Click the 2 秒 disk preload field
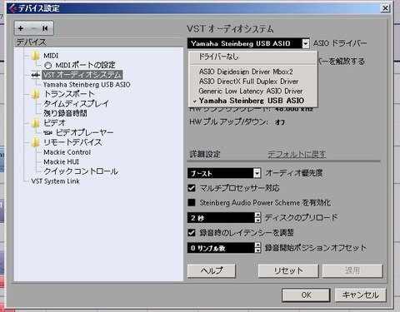Image resolution: width=400 pixels, height=312 pixels. coord(221,218)
